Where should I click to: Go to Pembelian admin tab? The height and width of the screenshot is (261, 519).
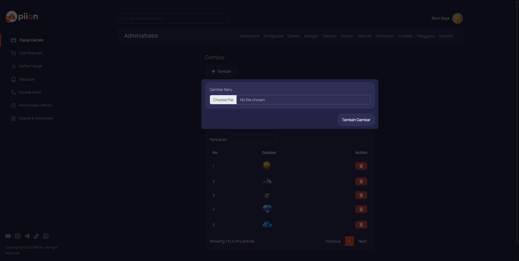(x=385, y=36)
